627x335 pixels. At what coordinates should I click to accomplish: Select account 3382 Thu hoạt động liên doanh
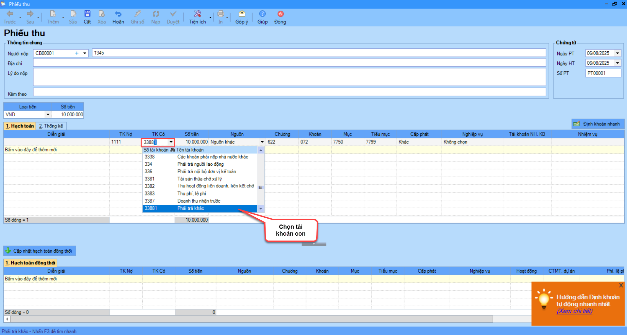[200, 186]
